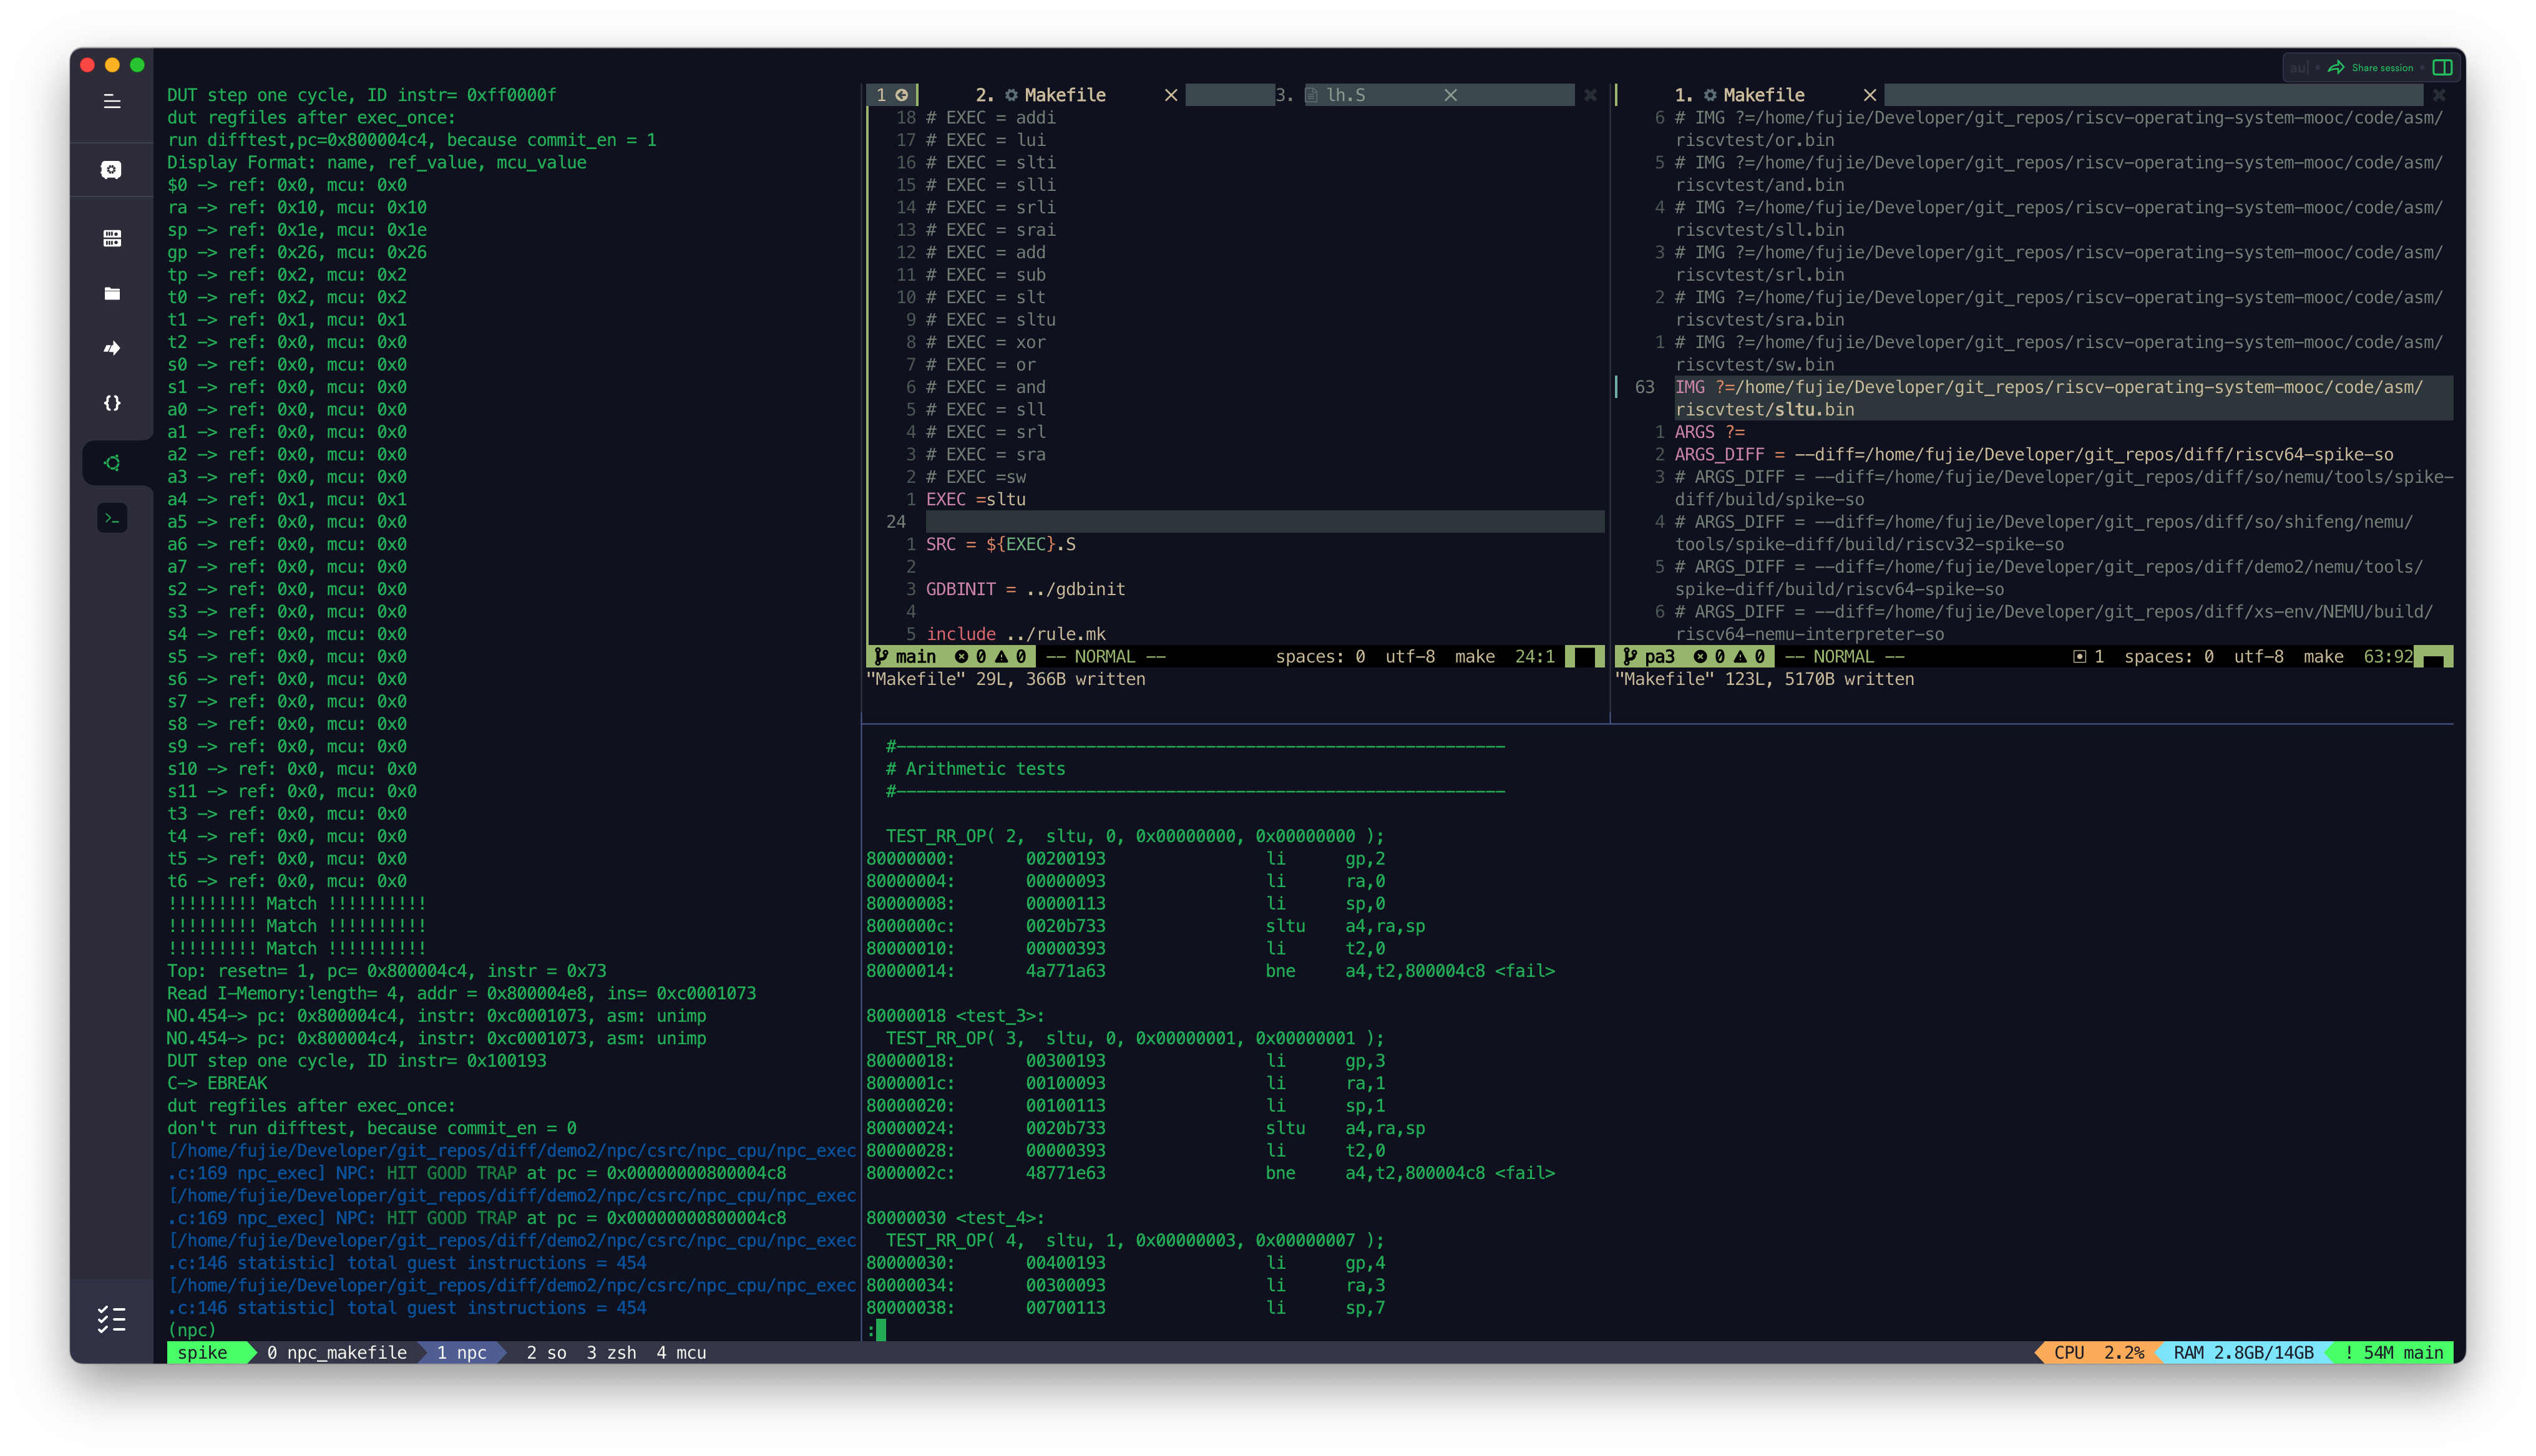Viewport: 2536px width, 1456px height.
Task: Click the 'au' autocomplete field
Action: [x=2299, y=68]
